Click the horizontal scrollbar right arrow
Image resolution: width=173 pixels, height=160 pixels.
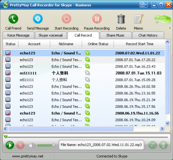pyautogui.click(x=162, y=129)
